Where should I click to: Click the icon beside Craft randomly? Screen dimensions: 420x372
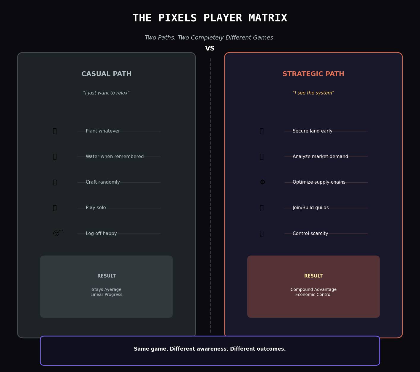tap(55, 182)
